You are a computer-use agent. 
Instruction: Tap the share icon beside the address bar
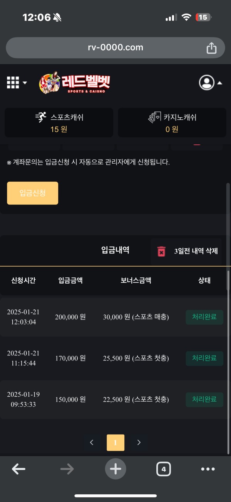(211, 47)
